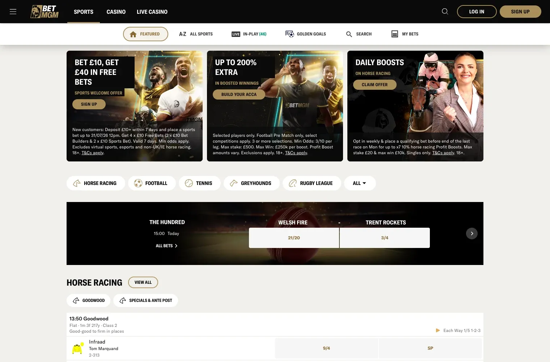Bet on Trent Rockets at 3/4
Screen dimensions: 550x362
point(385,238)
